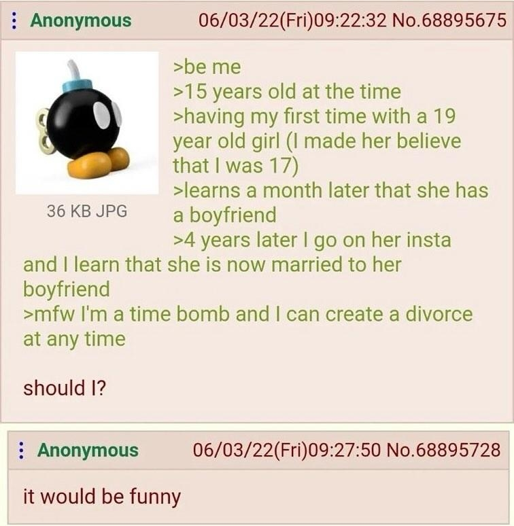Open the three-dot menu on reply post 68895728
Viewport: 514px width, 526px height.
click(21, 450)
